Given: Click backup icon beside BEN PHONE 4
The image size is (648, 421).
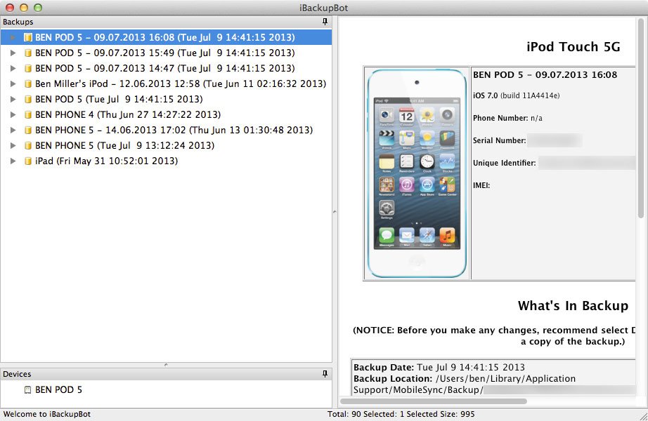Looking at the screenshot, I should point(27,114).
